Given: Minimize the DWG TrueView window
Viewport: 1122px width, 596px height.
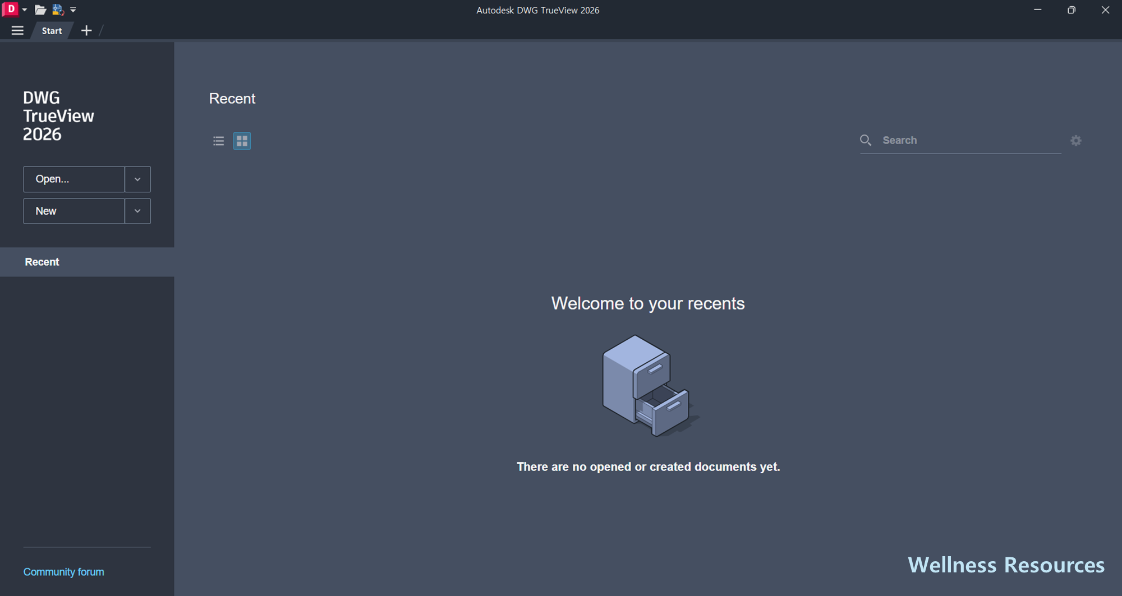Looking at the screenshot, I should click(x=1037, y=10).
